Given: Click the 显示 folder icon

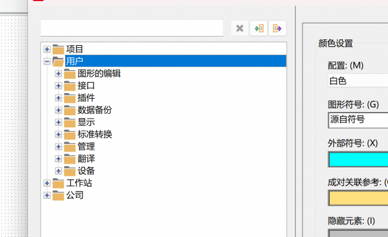Looking at the screenshot, I should [70, 122].
